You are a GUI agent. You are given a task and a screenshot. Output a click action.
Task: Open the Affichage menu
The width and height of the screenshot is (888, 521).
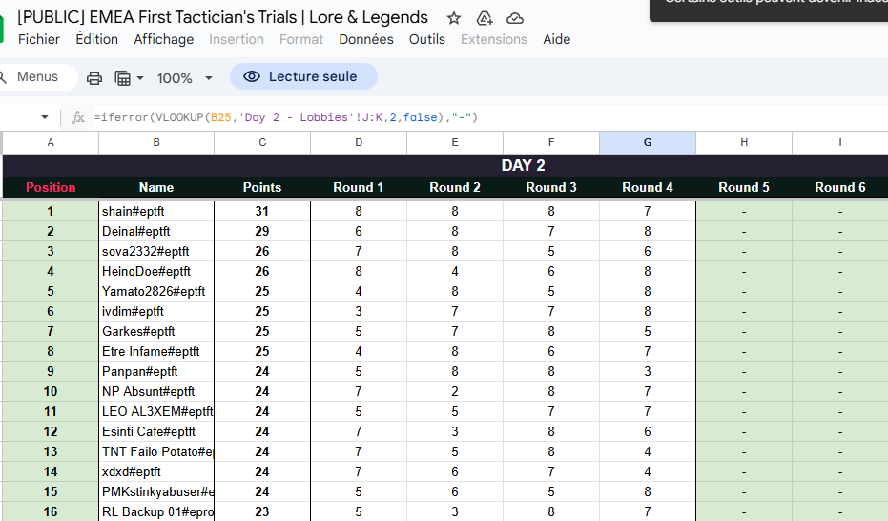coord(164,39)
